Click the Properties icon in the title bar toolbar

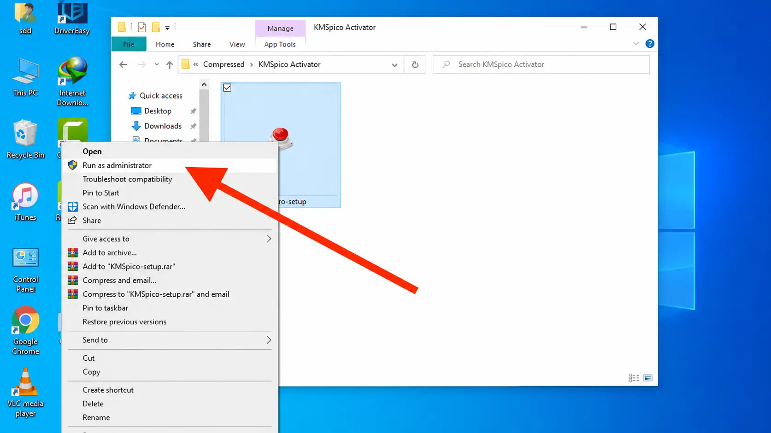(142, 27)
